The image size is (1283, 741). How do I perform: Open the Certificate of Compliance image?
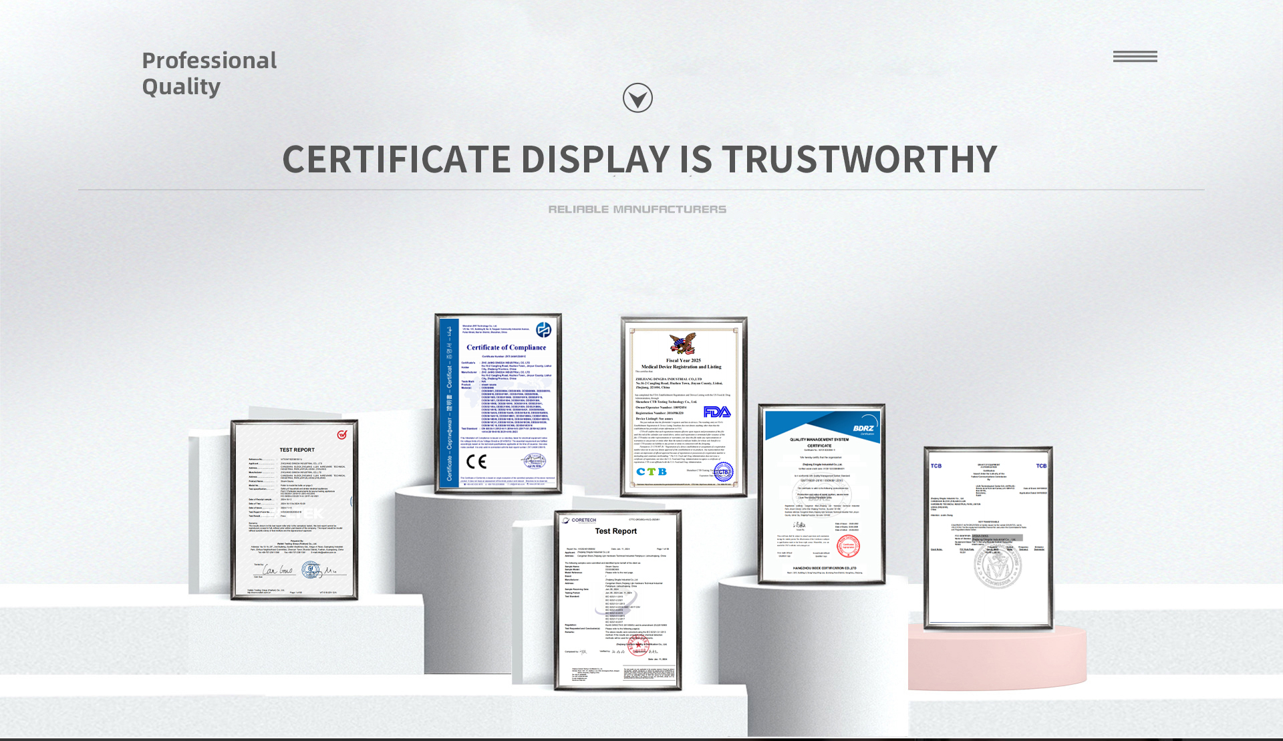pos(498,404)
